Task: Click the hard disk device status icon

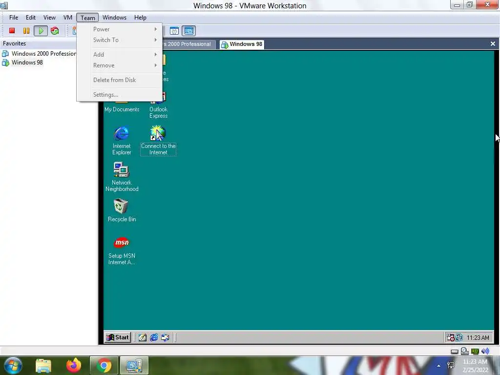Action: point(455,352)
